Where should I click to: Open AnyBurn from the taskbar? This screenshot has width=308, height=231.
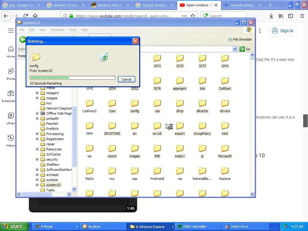102,226
